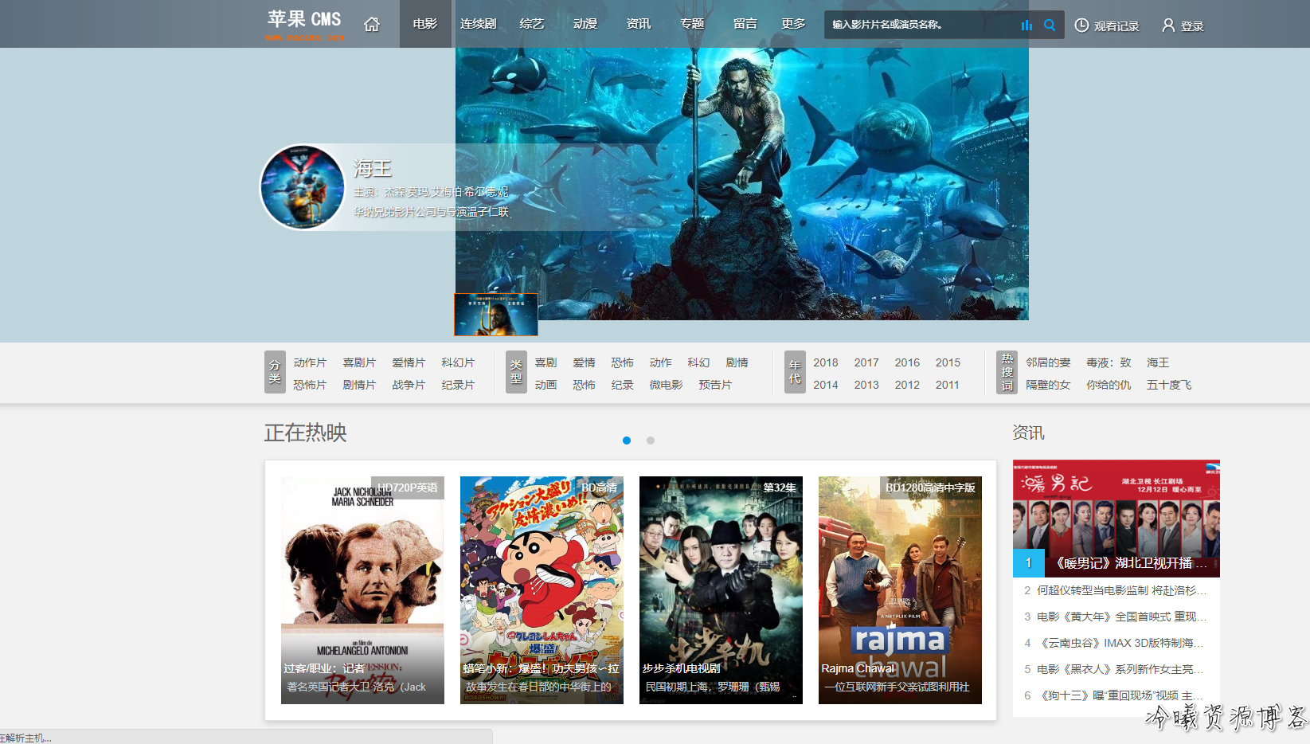This screenshot has width=1310, height=744.
Task: Open news item 何超仪转型当电影监制
Action: pyautogui.click(x=1121, y=590)
